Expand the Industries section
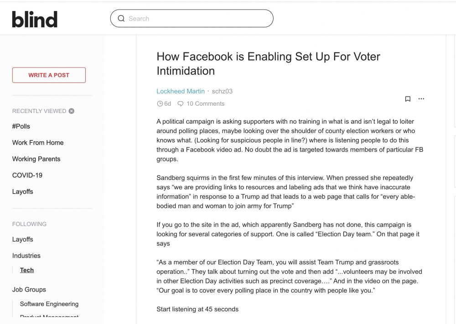The height and width of the screenshot is (324, 456). 26,256
